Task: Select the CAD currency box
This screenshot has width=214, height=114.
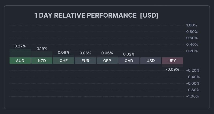Action: (x=129, y=61)
